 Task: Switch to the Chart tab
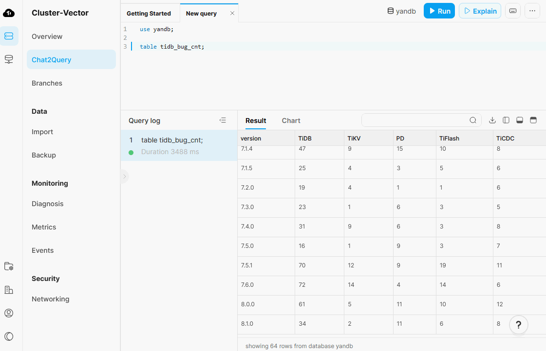(291, 121)
